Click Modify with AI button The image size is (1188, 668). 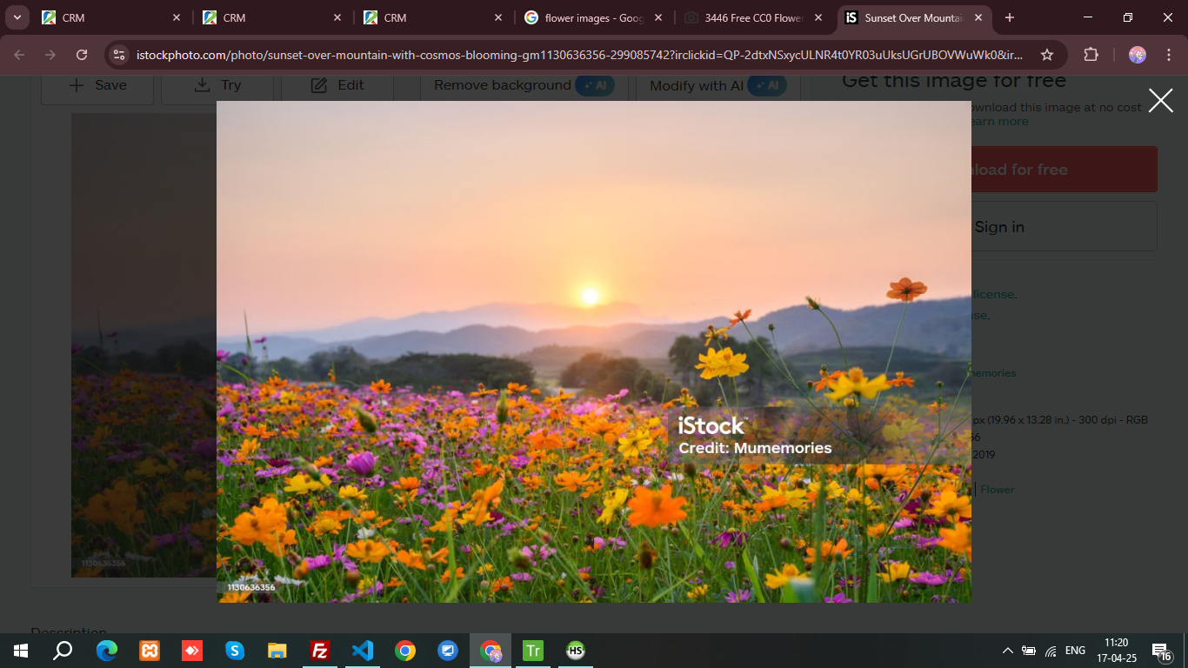[718, 85]
